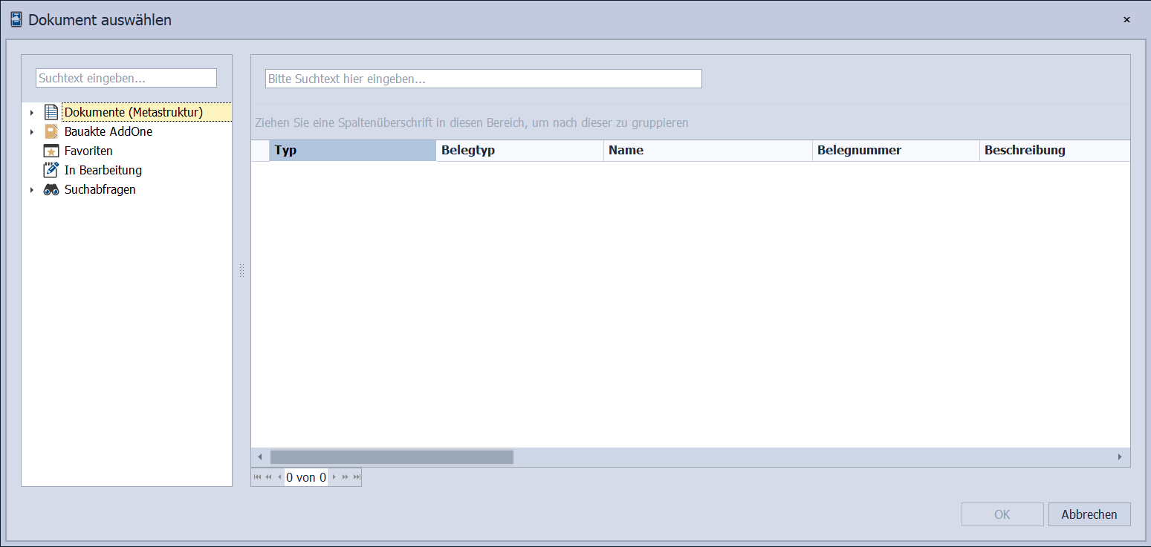This screenshot has width=1151, height=547.
Task: Click the grid search box Bitte Suchtext
Action: pos(483,79)
